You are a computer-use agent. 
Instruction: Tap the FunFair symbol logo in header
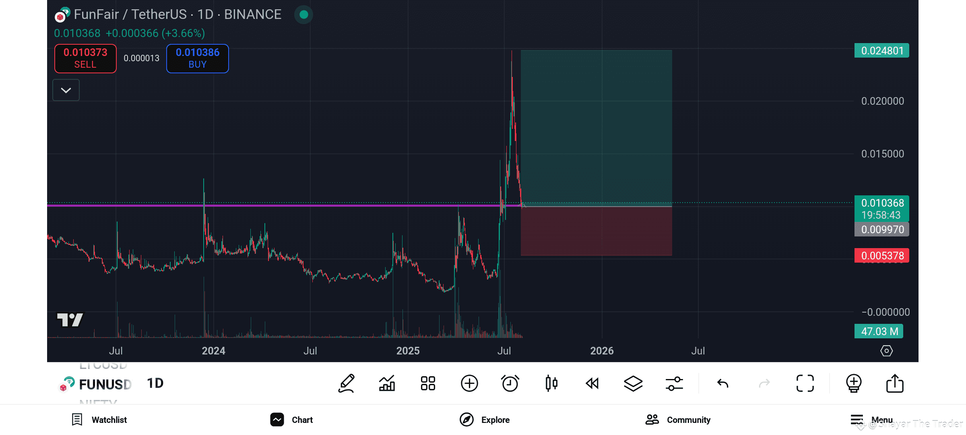click(x=62, y=14)
